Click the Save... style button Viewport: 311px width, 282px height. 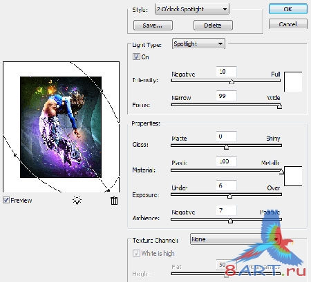click(153, 25)
